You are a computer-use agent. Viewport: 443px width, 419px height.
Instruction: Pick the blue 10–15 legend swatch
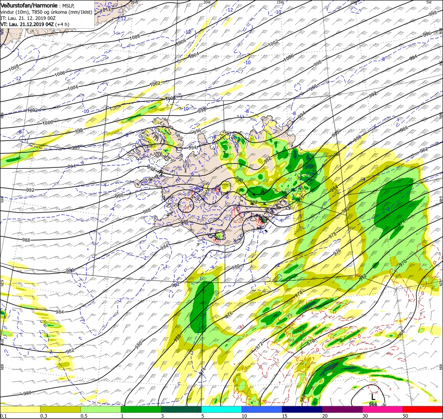262,409
